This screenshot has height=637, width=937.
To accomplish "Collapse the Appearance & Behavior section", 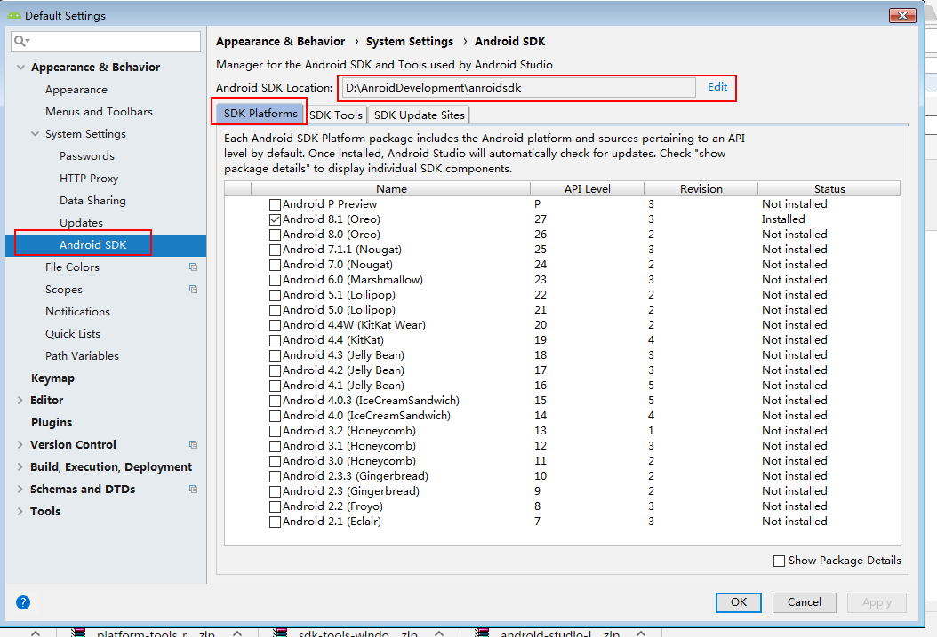I will tap(21, 68).
